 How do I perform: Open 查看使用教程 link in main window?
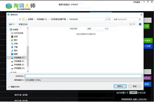[x=127, y=99]
